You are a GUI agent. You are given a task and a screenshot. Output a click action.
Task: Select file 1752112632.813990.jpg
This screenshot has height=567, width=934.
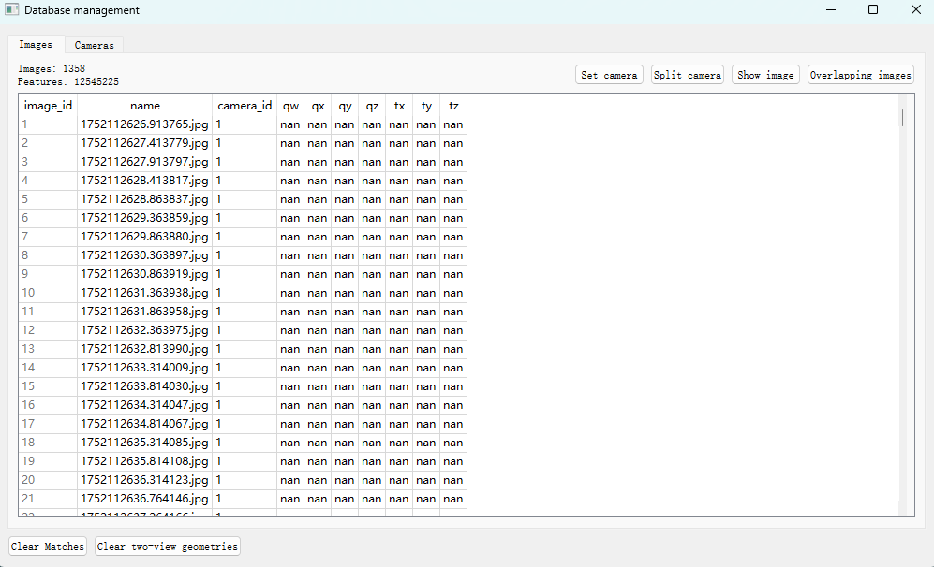(145, 349)
